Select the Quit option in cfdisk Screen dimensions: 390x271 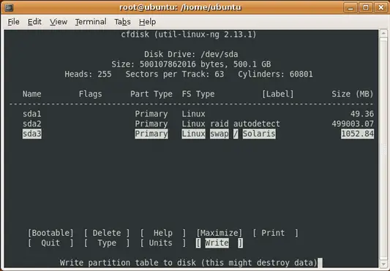click(x=50, y=243)
